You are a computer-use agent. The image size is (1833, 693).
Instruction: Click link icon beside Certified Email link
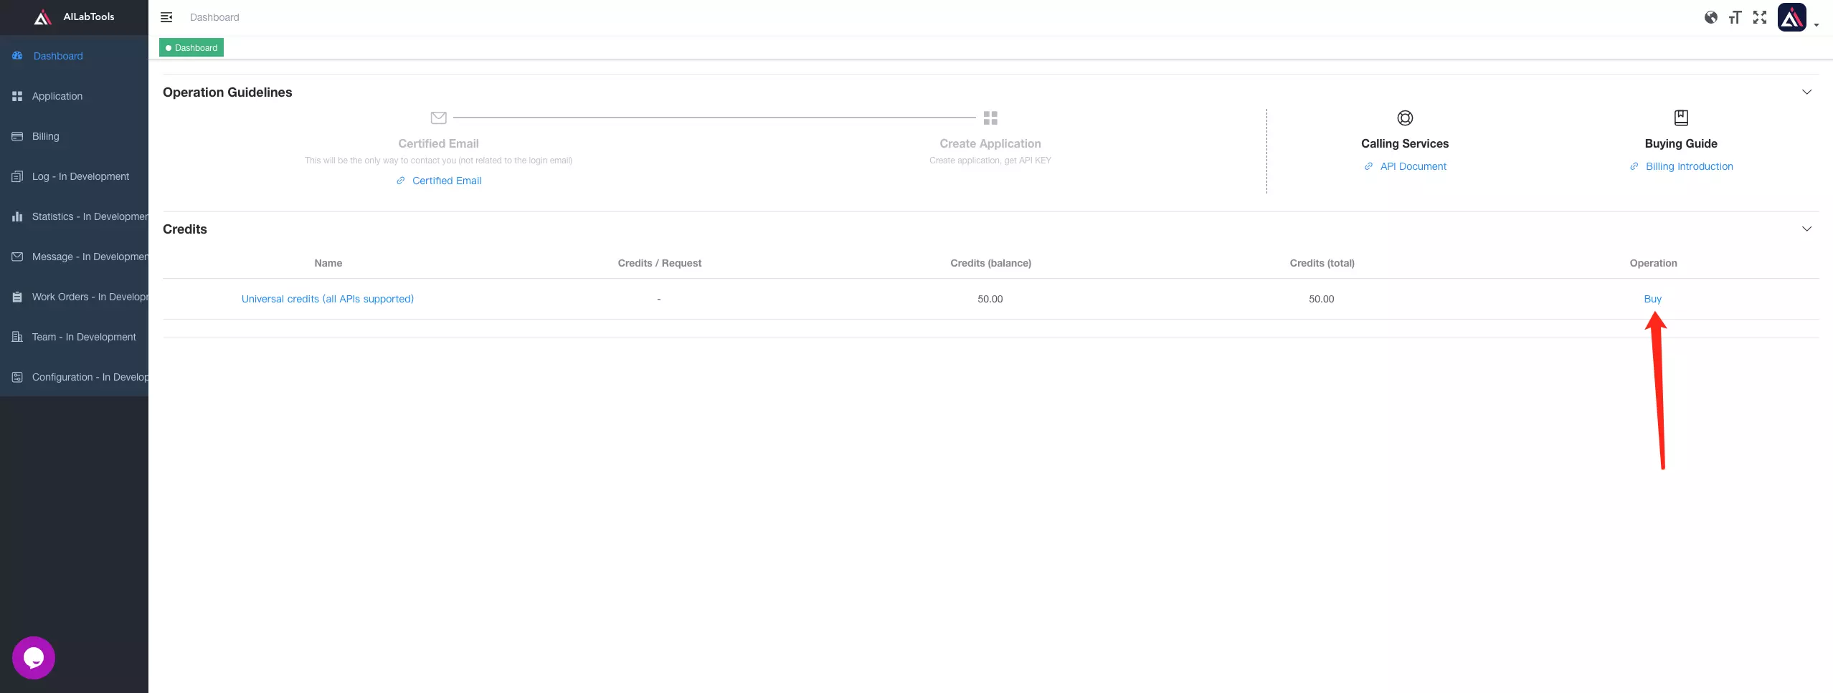(x=401, y=181)
